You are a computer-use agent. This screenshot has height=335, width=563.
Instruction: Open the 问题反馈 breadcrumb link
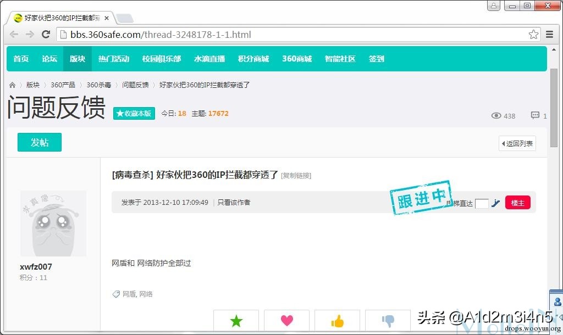click(x=135, y=85)
